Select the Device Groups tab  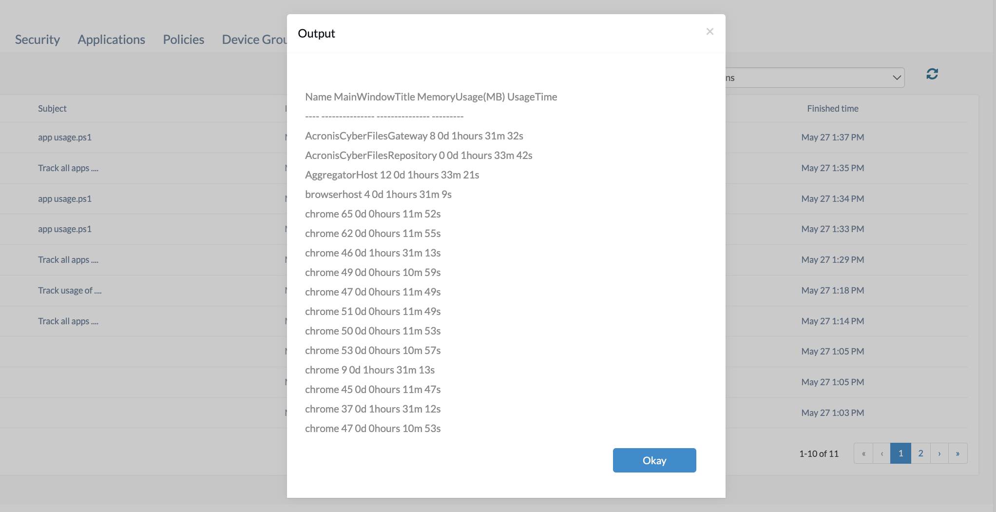(254, 39)
